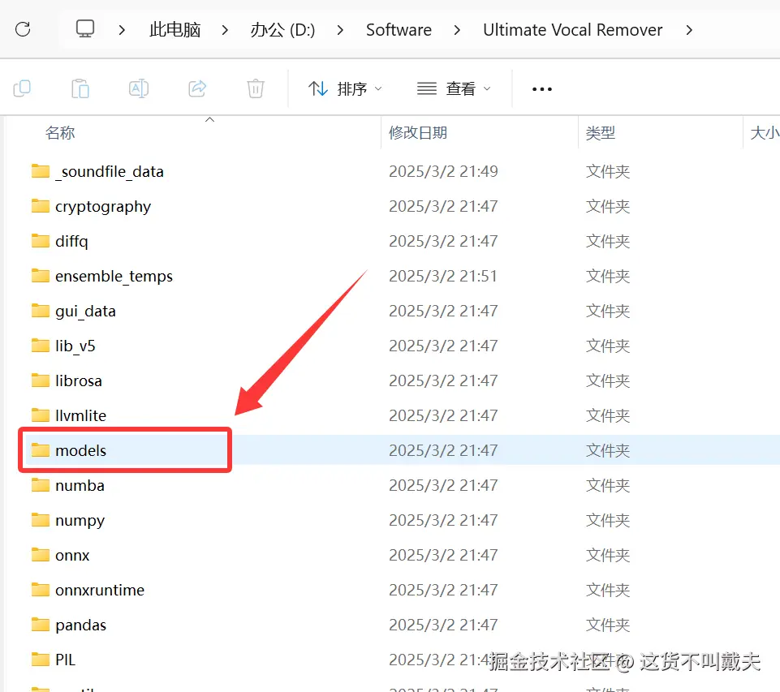Click the 文件夹 type cell for onnx
The height and width of the screenshot is (692, 780).
point(608,555)
